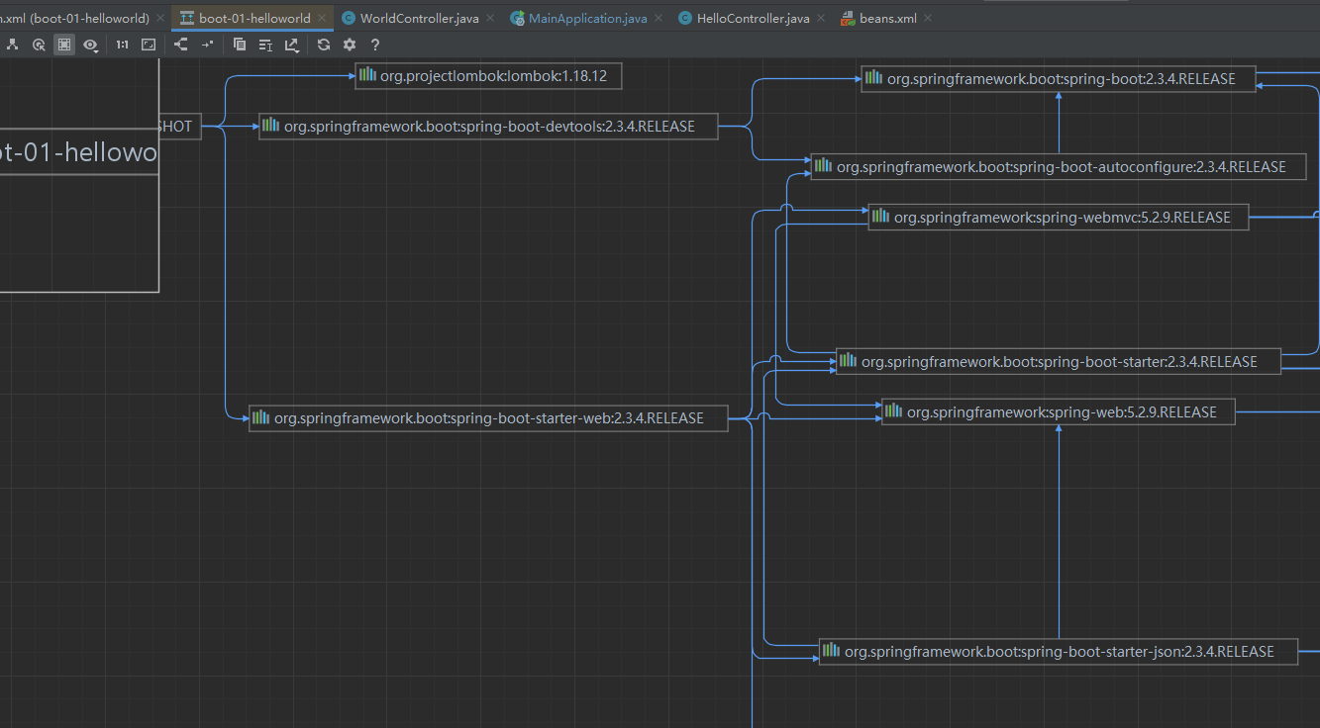The width and height of the screenshot is (1320, 728).
Task: Click the diagram icon on boot-01-helloworld tab
Action: coord(187,19)
